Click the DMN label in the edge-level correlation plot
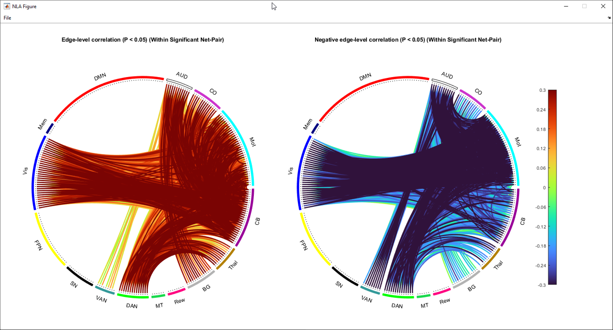Screen dimensions: 613x330 (x=100, y=77)
